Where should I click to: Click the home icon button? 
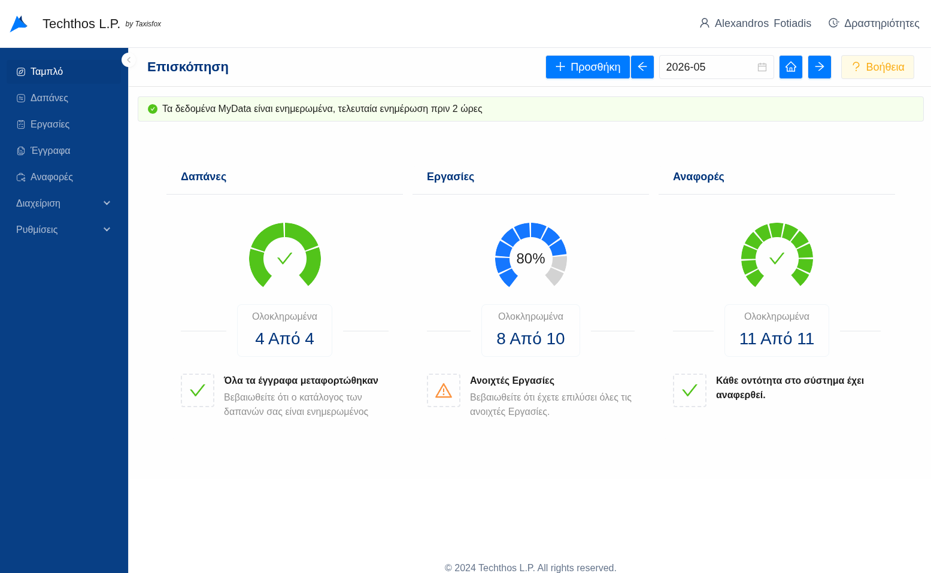click(x=791, y=67)
